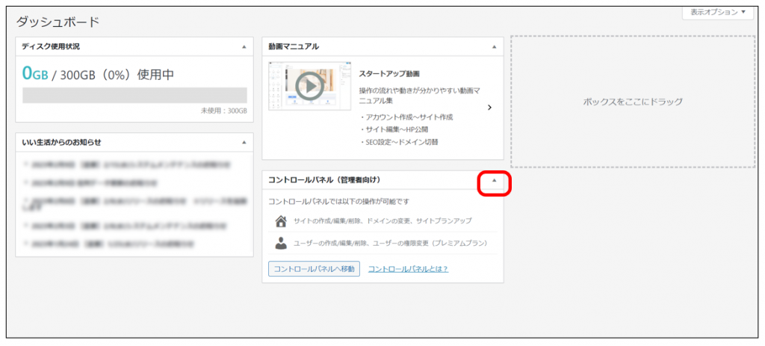Image resolution: width=765 pixels, height=346 pixels.
Task: Collapse the いい生活からのお知らせ panel
Action: pyautogui.click(x=244, y=142)
